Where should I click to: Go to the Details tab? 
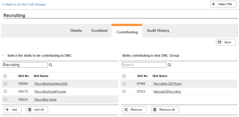(x=76, y=30)
